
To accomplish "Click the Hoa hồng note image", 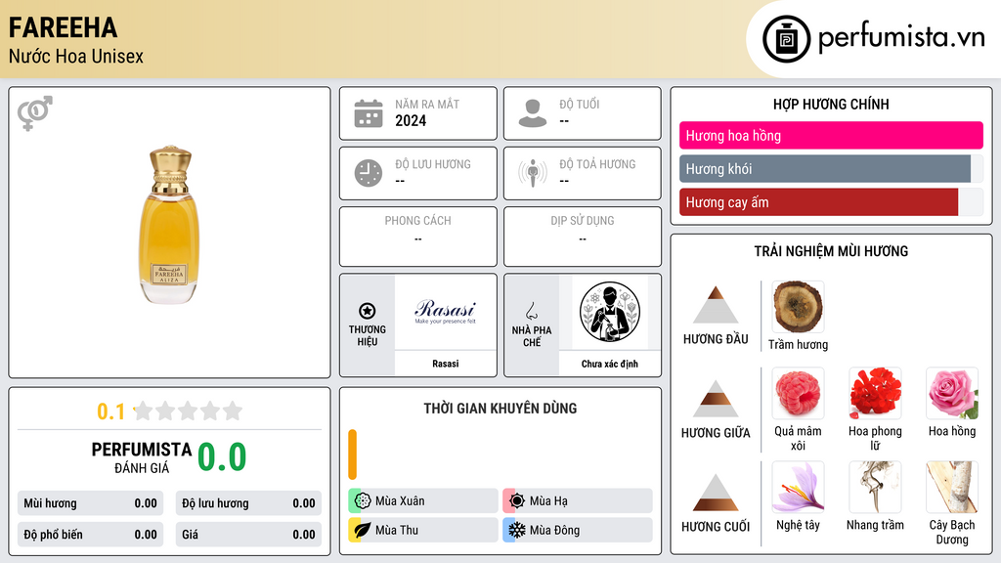I will [952, 393].
